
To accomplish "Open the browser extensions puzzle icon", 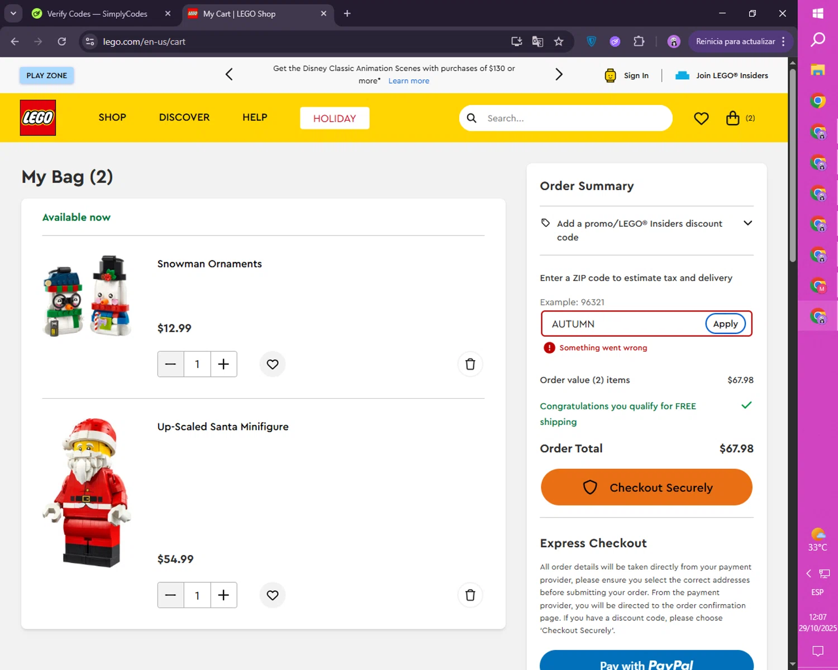I will 639,41.
